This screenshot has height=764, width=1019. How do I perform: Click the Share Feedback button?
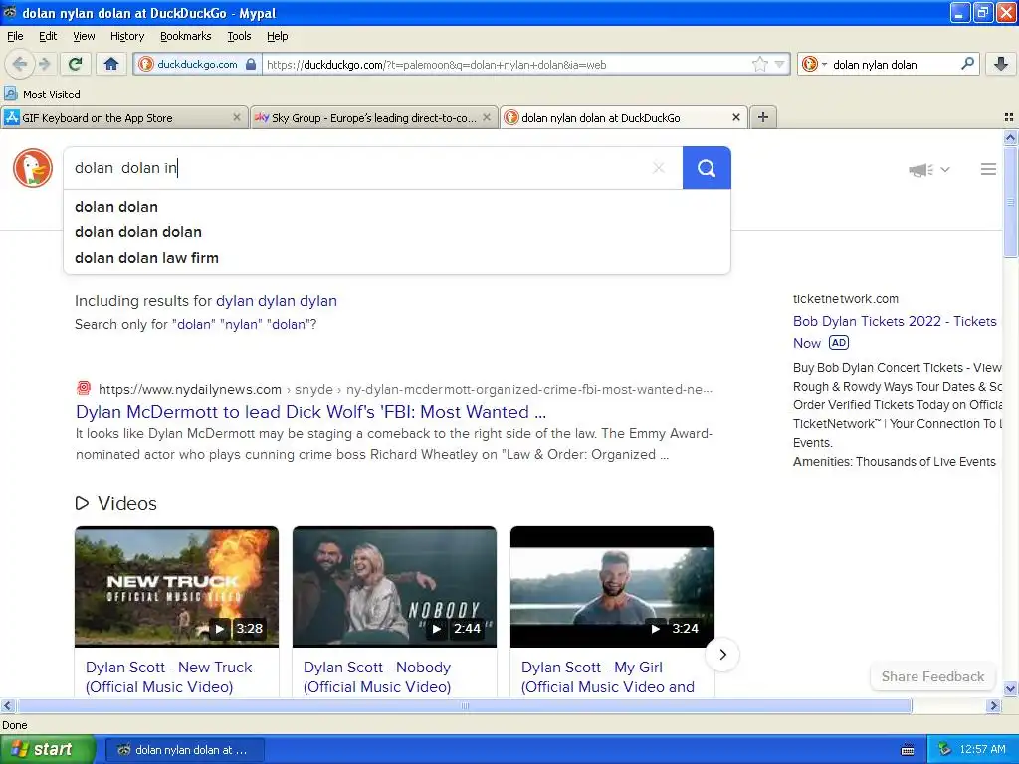[x=932, y=676]
